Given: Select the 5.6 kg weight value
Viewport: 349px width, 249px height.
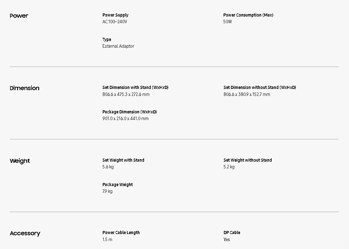Looking at the screenshot, I should click(x=108, y=167).
